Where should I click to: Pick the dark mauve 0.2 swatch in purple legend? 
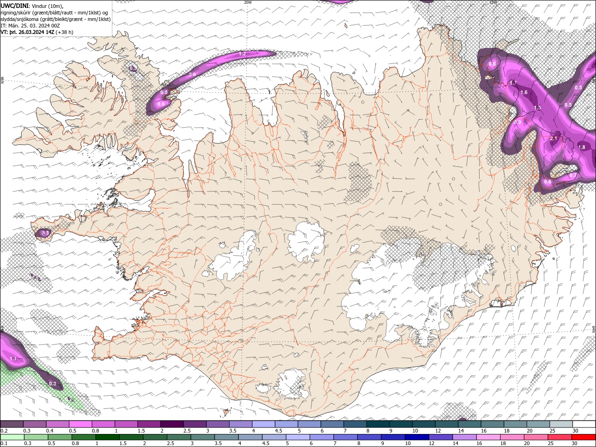tap(12, 424)
